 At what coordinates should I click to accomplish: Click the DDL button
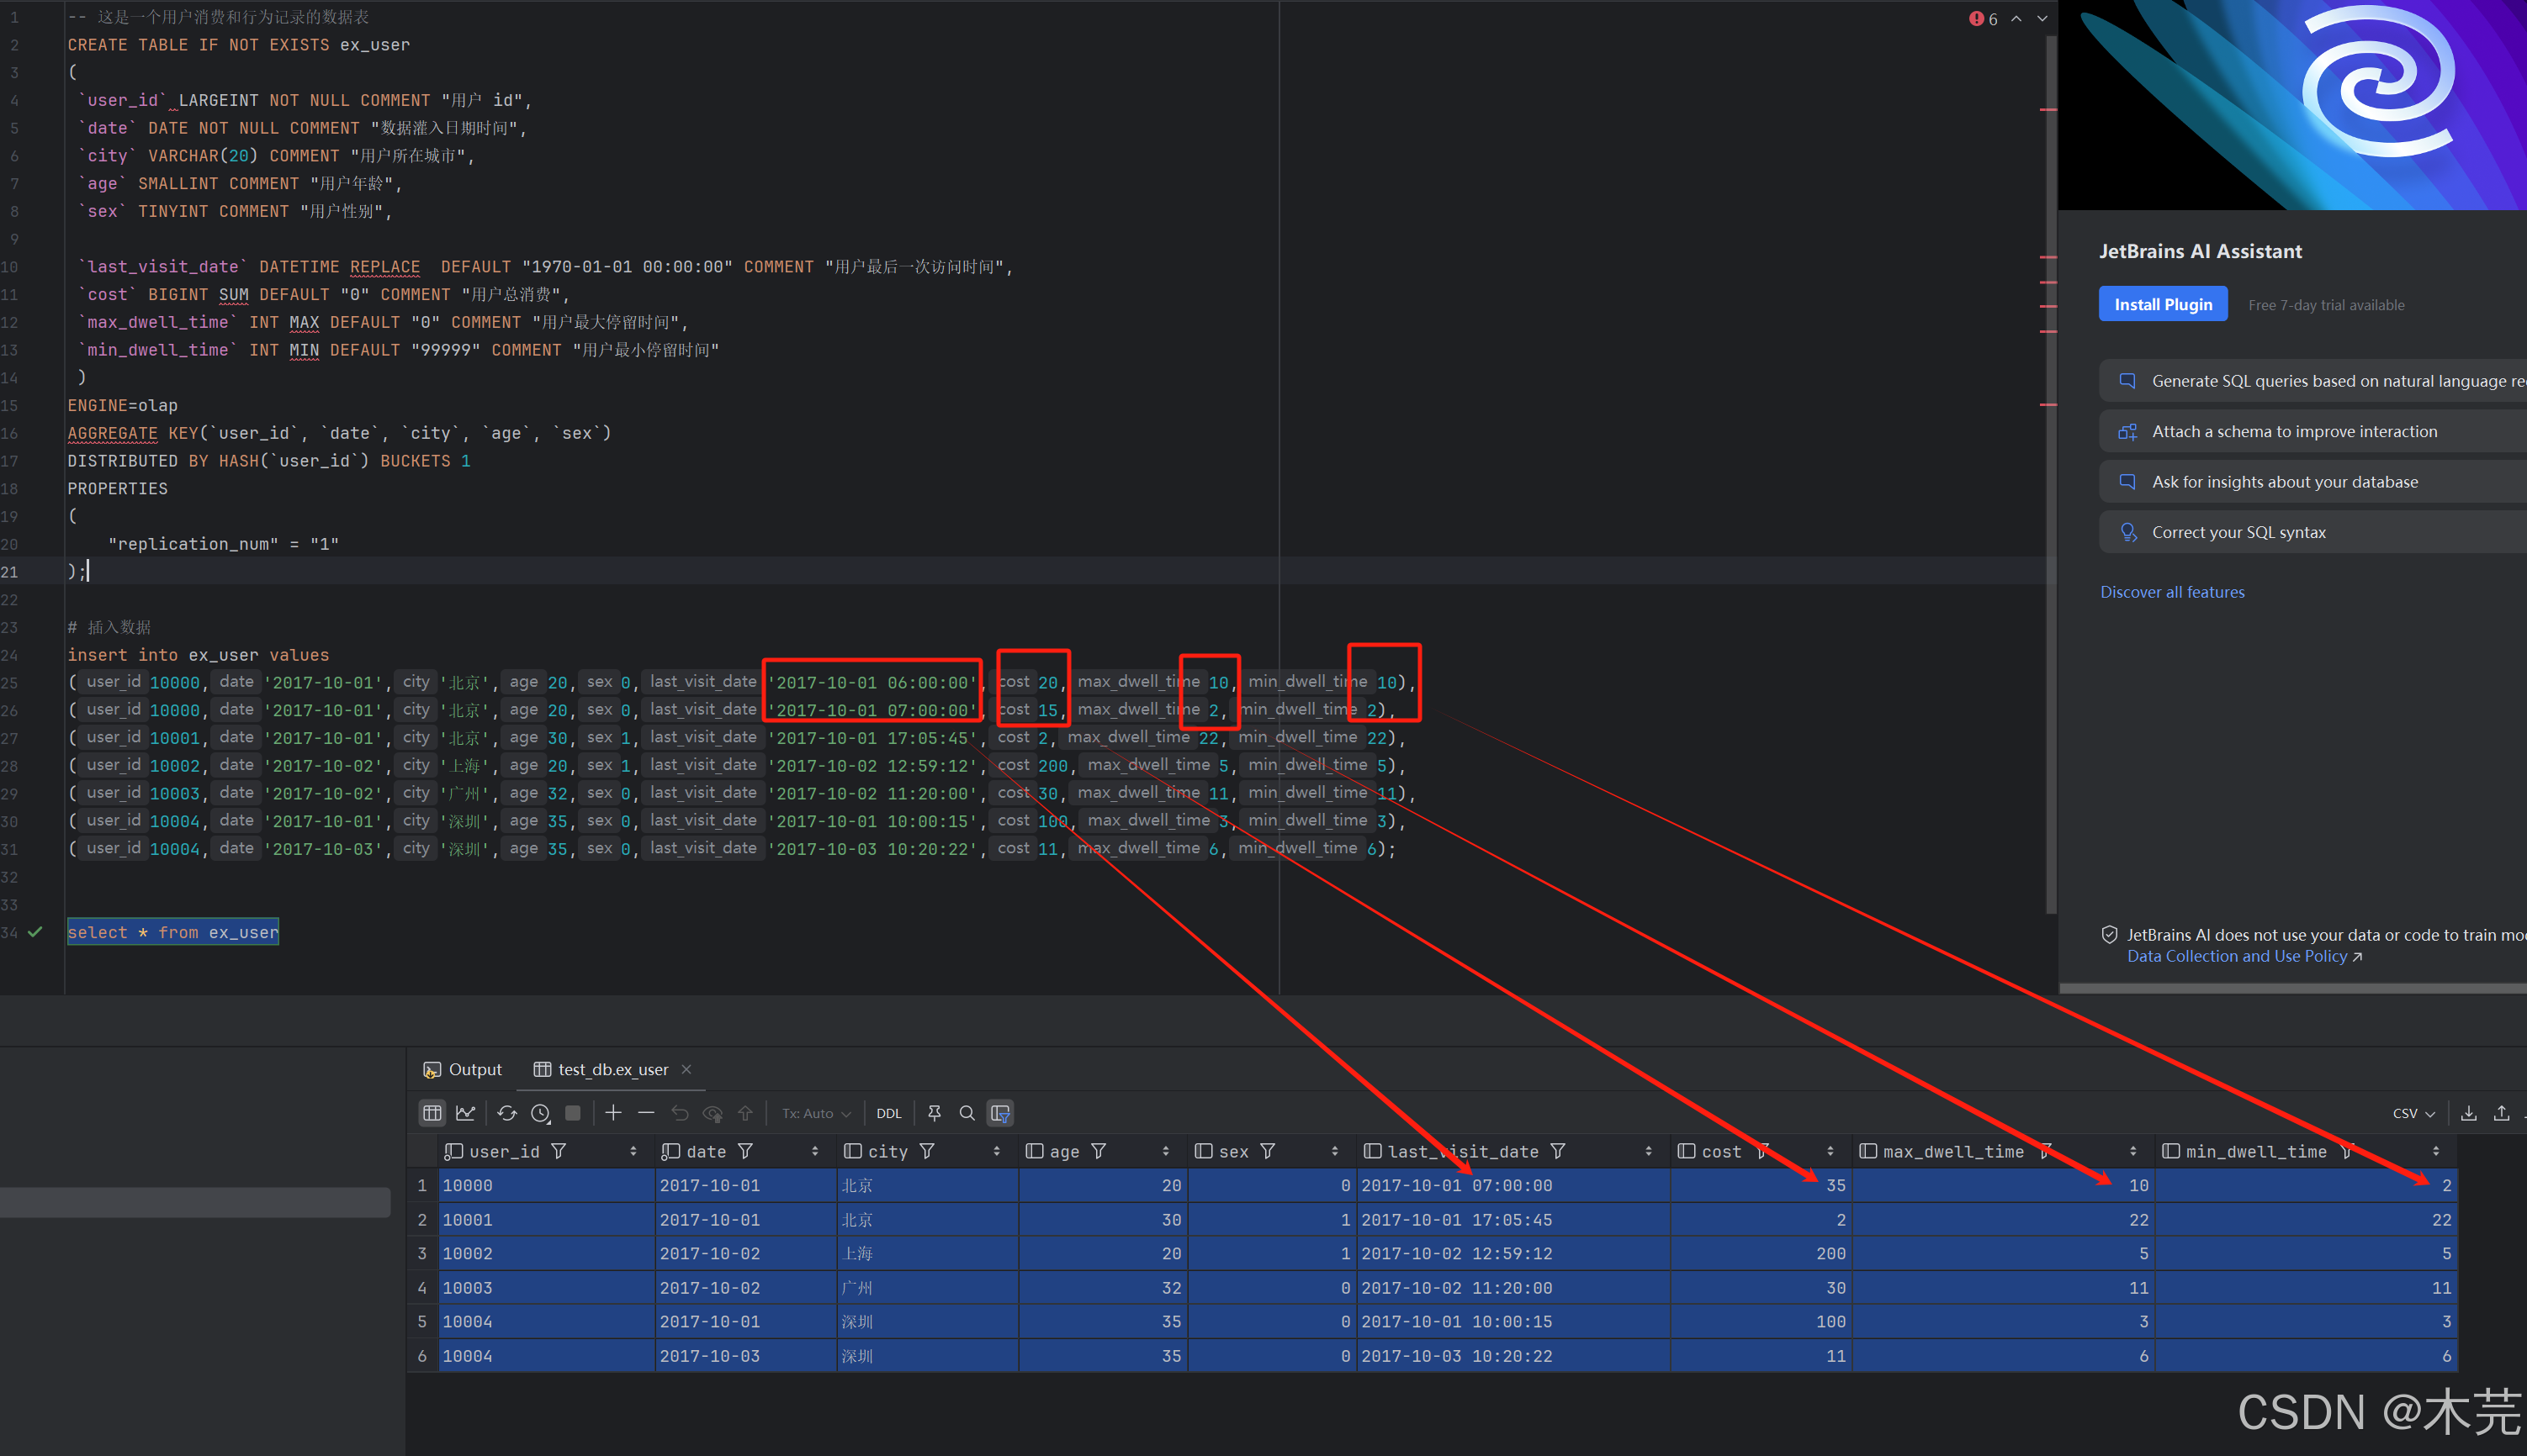(x=888, y=1113)
